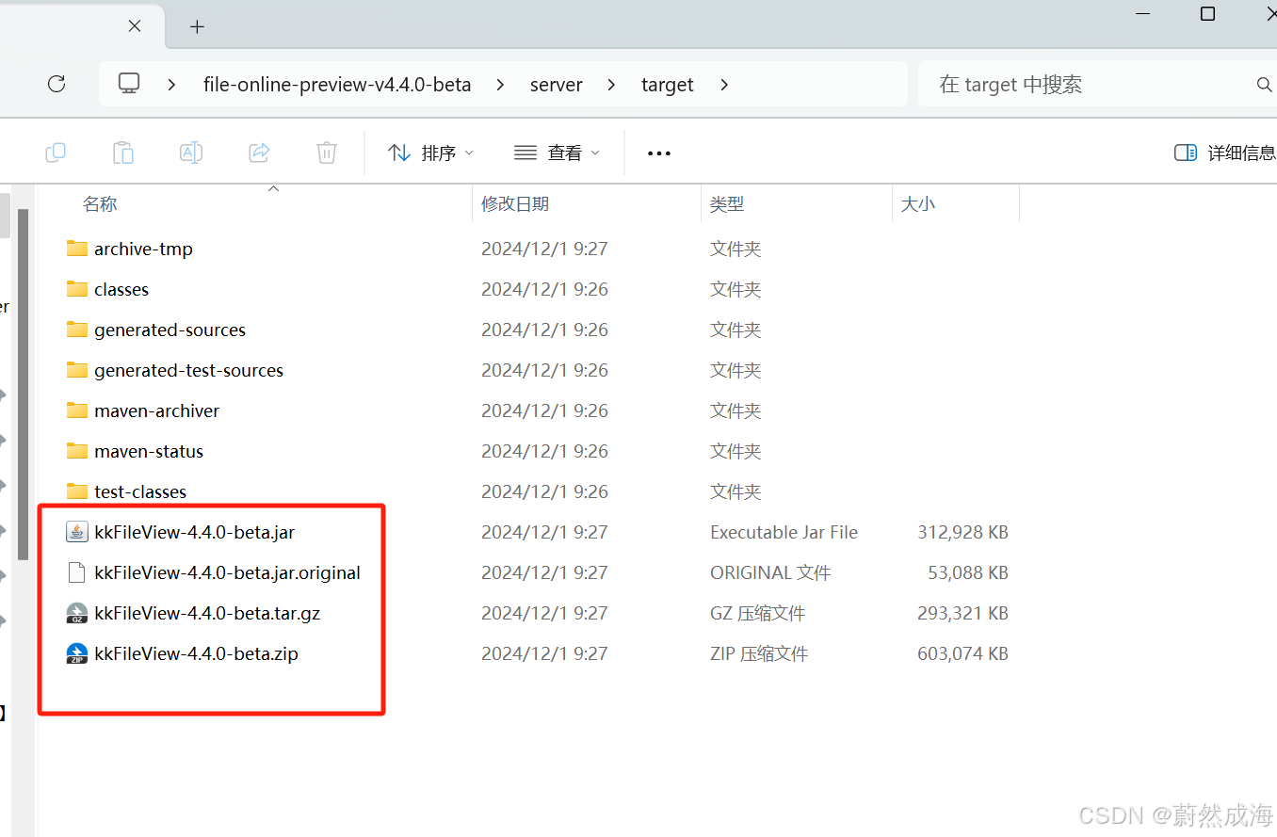Click the generated-sources folder icon

tap(77, 330)
